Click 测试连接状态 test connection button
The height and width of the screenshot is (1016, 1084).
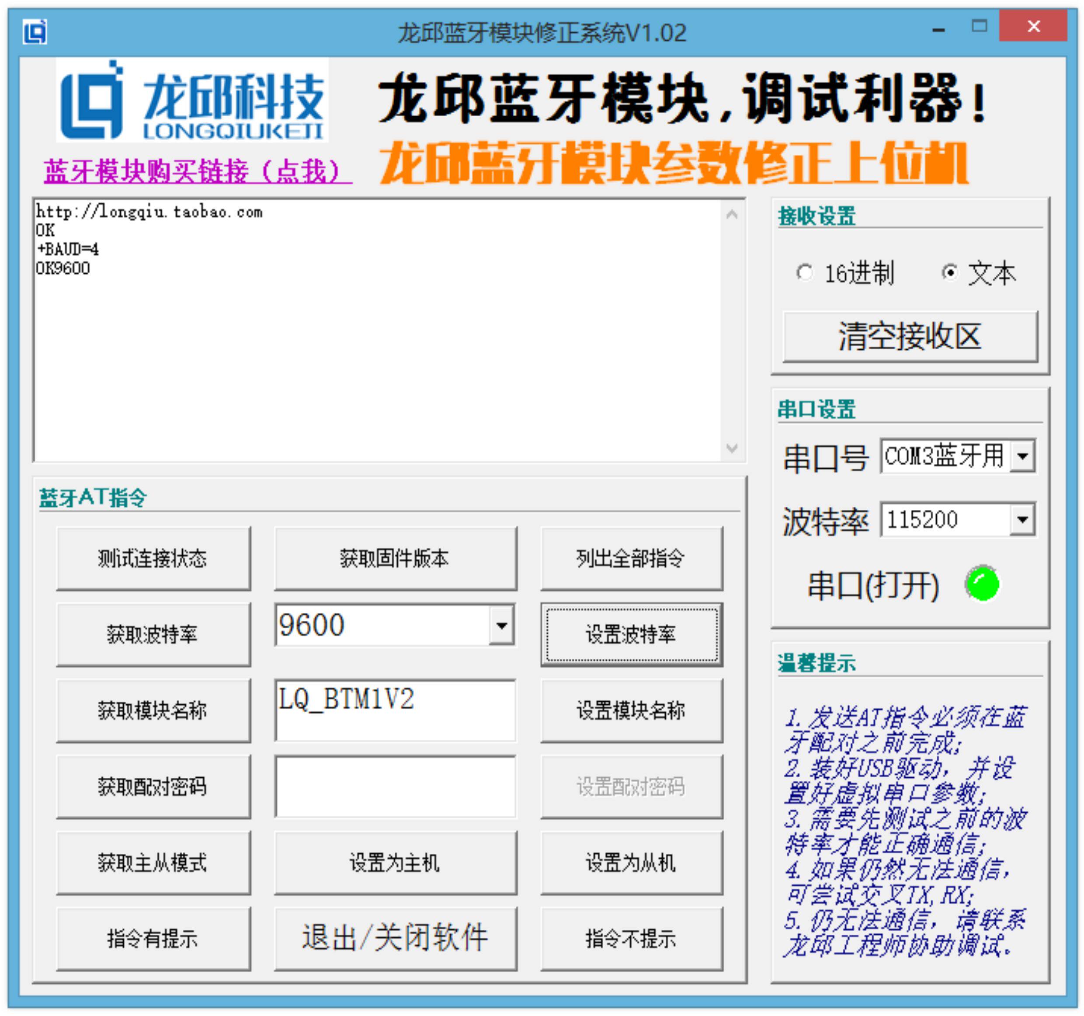coord(153,558)
